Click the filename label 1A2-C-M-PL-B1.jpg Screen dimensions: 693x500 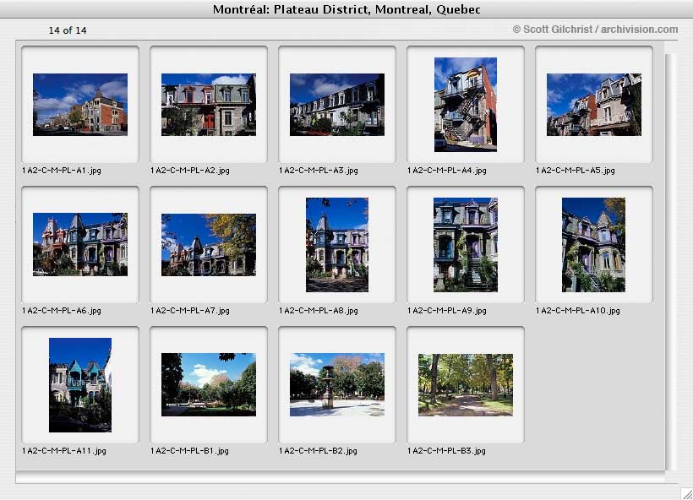click(189, 451)
